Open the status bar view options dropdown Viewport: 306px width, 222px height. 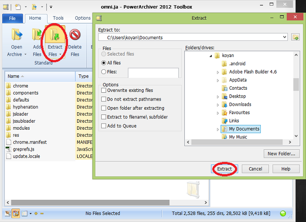coord(31,213)
